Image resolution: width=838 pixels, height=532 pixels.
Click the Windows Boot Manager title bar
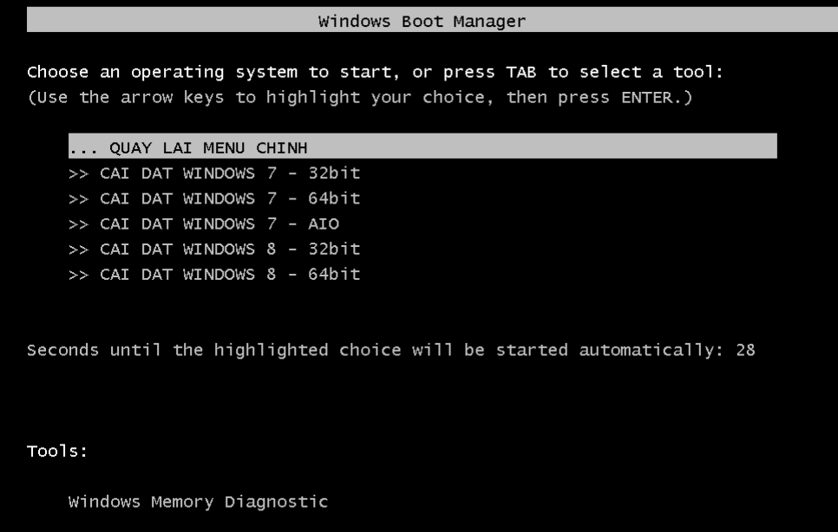[x=419, y=20]
